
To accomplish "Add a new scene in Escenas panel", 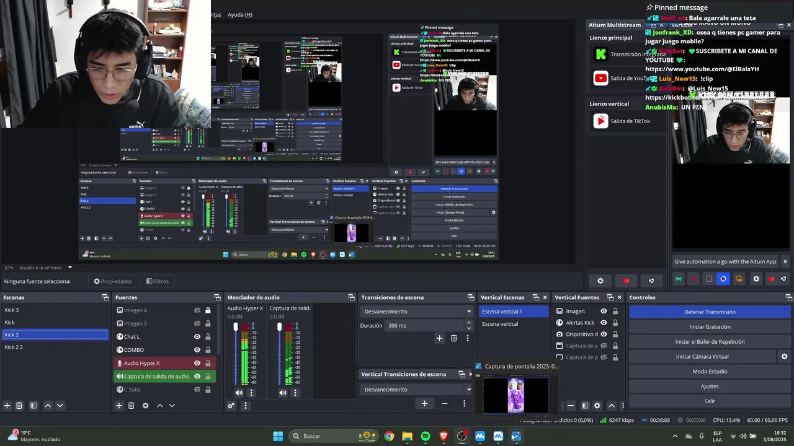I will click(7, 406).
